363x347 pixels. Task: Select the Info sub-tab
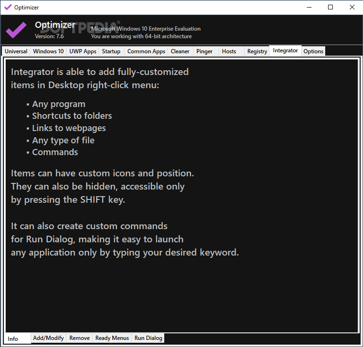[17, 339]
